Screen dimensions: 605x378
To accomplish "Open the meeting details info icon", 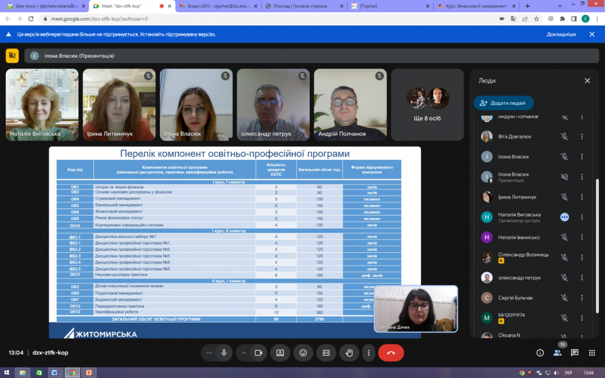I will pyautogui.click(x=540, y=353).
